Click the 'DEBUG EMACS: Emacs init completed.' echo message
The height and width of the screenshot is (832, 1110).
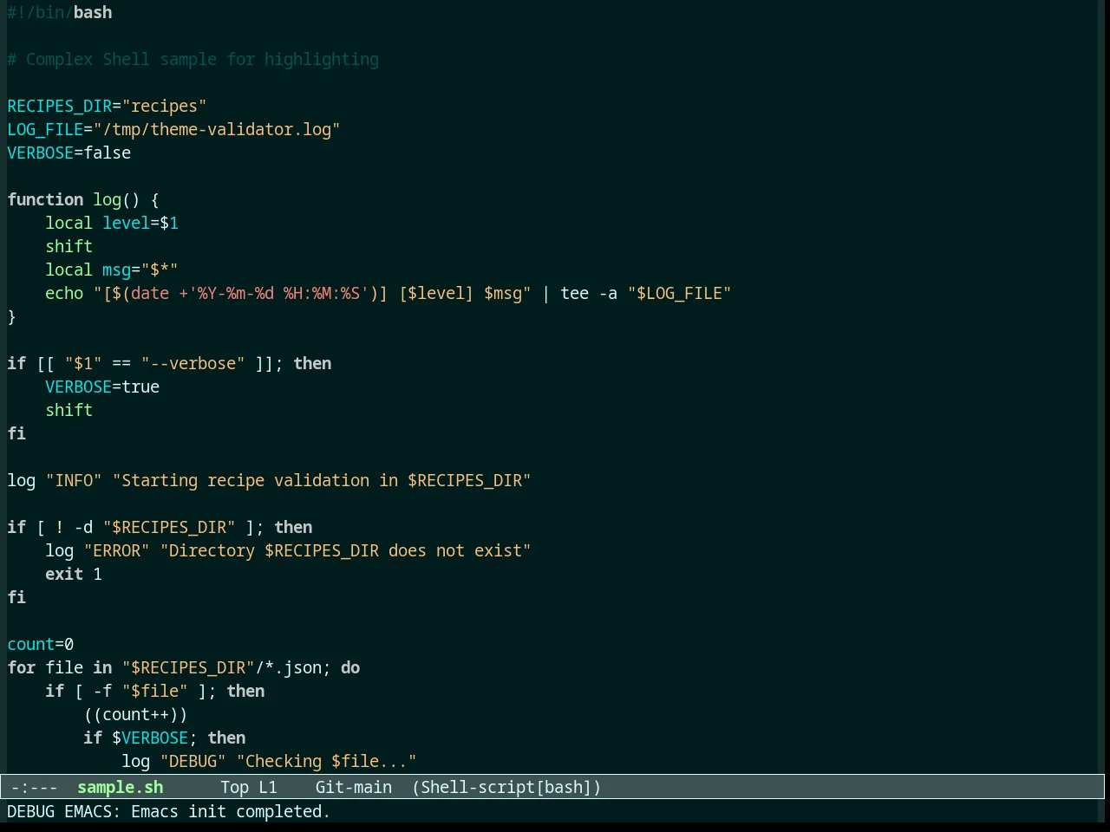pyautogui.click(x=168, y=811)
